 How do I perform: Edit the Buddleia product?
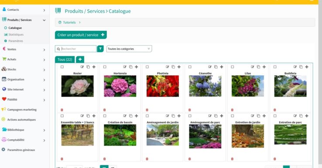(x=295, y=67)
